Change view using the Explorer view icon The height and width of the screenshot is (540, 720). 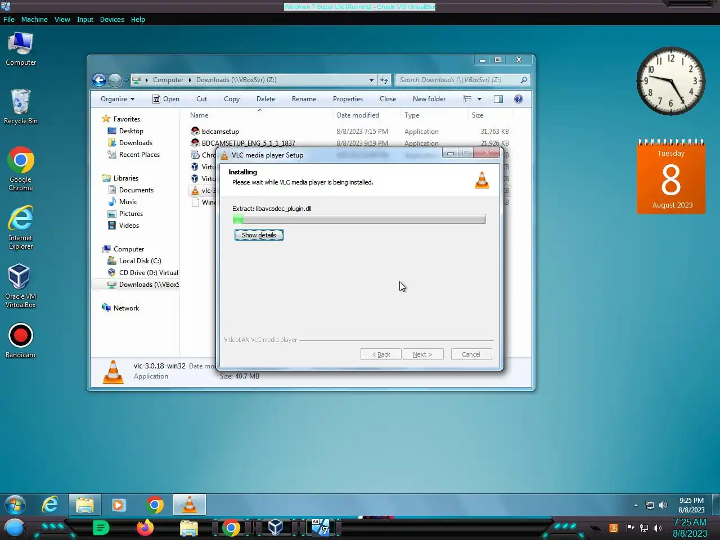click(467, 99)
